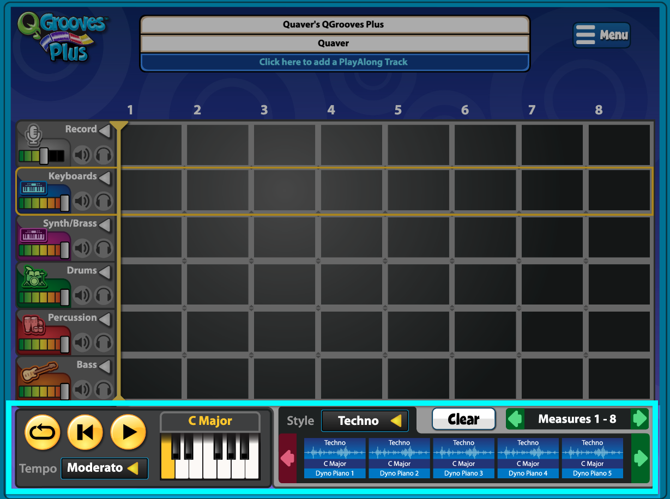The image size is (670, 499).
Task: Mute the Record track speaker
Action: 82,155
